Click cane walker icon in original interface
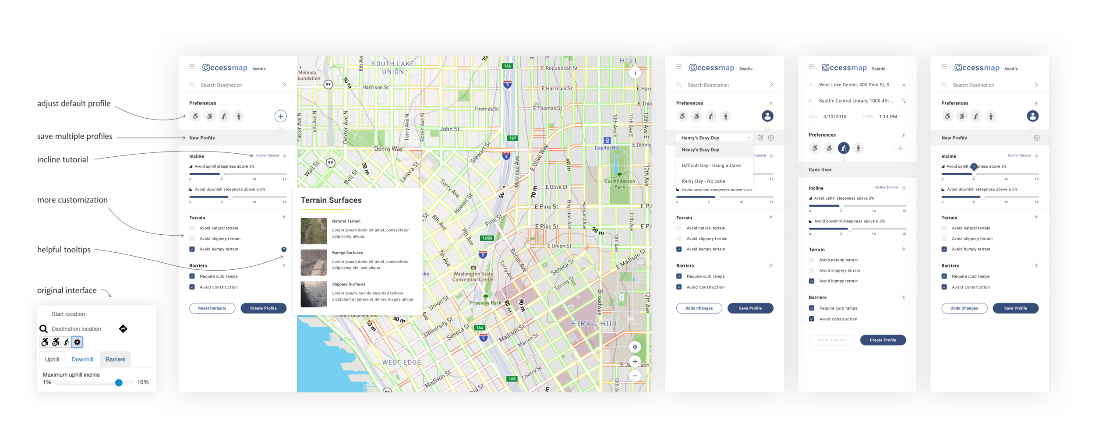This screenshot has width=1095, height=448. [66, 342]
